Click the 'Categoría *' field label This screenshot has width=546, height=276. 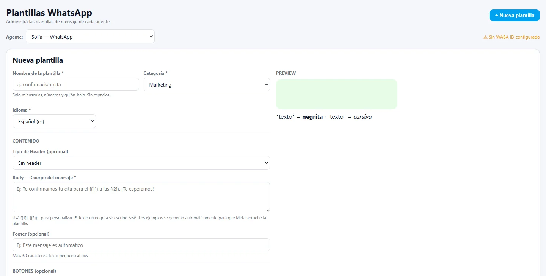pos(155,73)
